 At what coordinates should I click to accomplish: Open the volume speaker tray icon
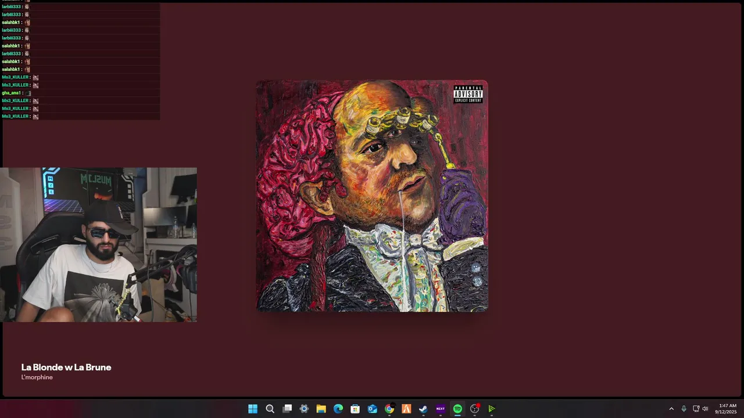705,409
